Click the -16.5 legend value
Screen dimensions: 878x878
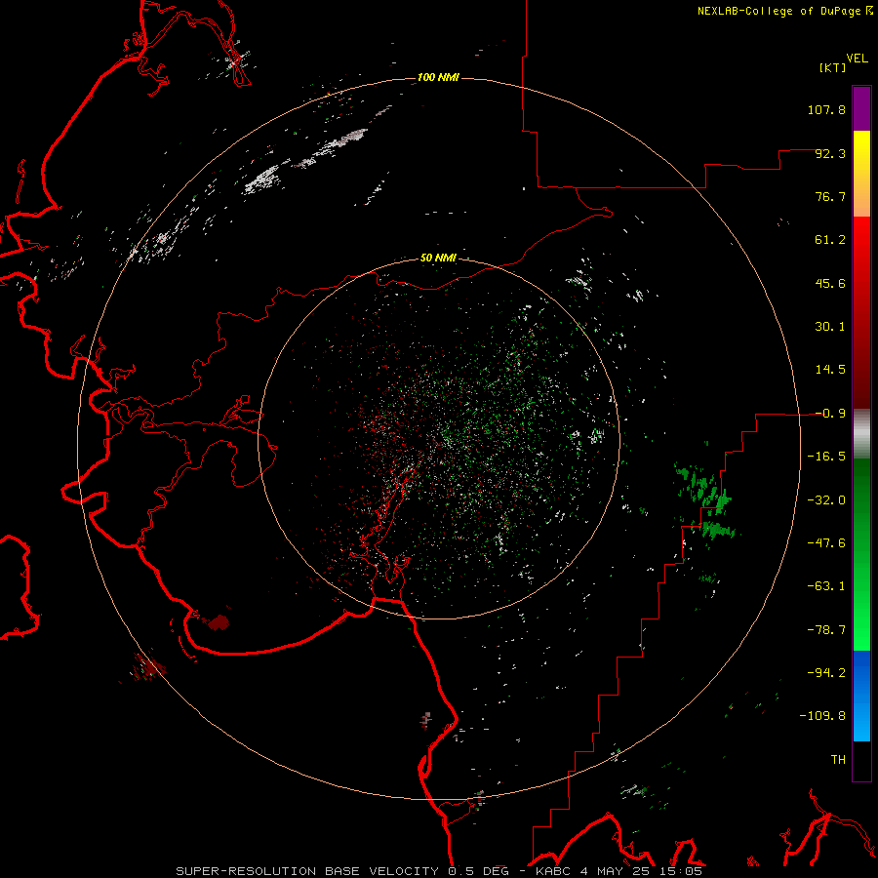tap(826, 457)
